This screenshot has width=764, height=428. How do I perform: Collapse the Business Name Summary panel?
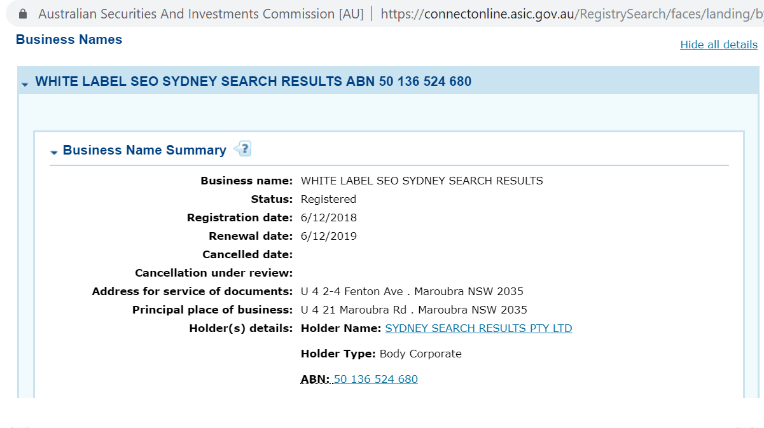(54, 152)
